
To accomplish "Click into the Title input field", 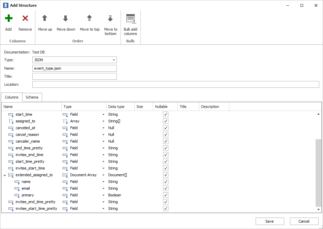I will 74,76.
